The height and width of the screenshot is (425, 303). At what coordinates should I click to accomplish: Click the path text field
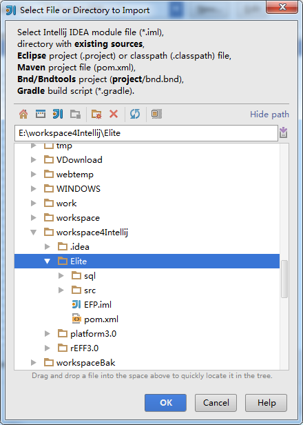click(146, 132)
